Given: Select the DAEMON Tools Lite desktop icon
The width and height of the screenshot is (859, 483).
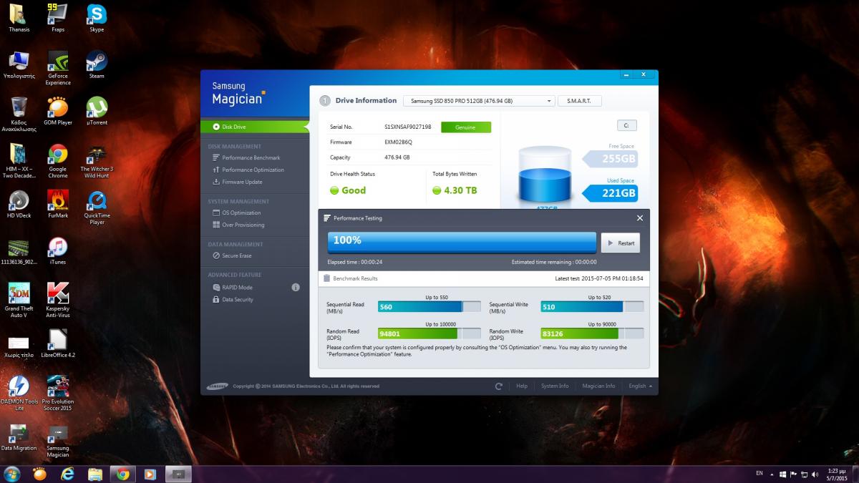Looking at the screenshot, I should tap(19, 393).
